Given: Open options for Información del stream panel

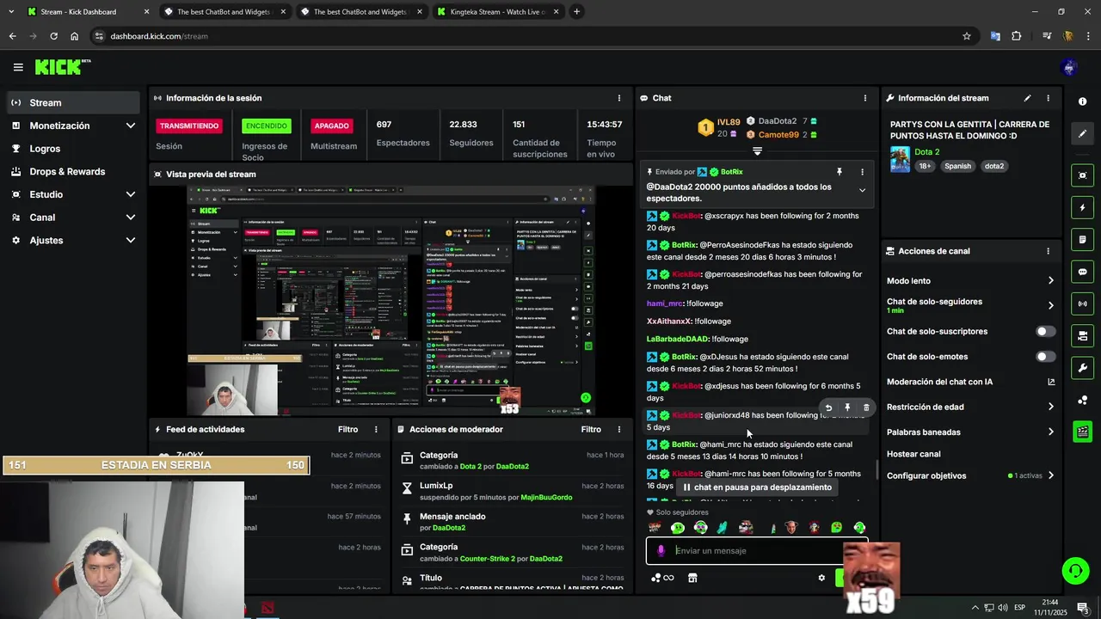Looking at the screenshot, I should click(1048, 98).
